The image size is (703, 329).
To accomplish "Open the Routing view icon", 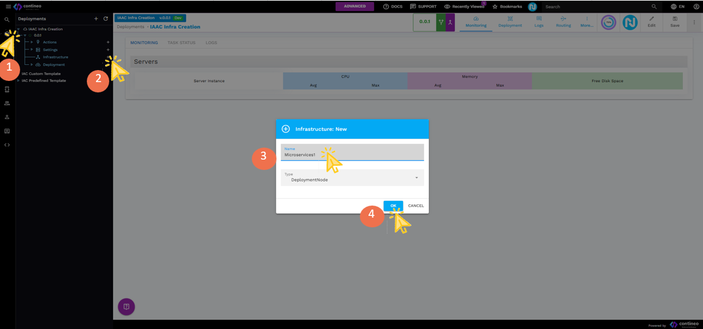I will click(563, 22).
